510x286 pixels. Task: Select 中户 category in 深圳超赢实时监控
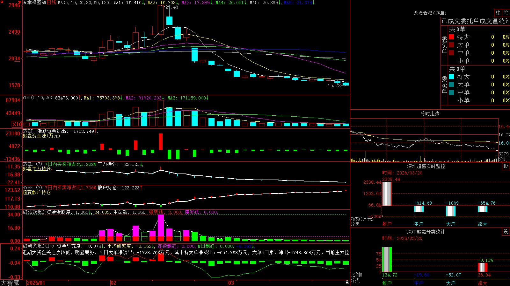[419, 224]
